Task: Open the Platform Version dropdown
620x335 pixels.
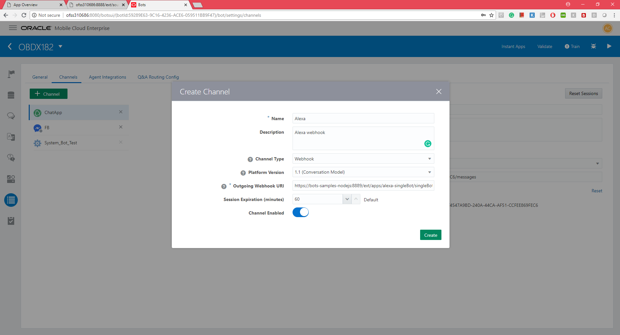Action: click(363, 172)
